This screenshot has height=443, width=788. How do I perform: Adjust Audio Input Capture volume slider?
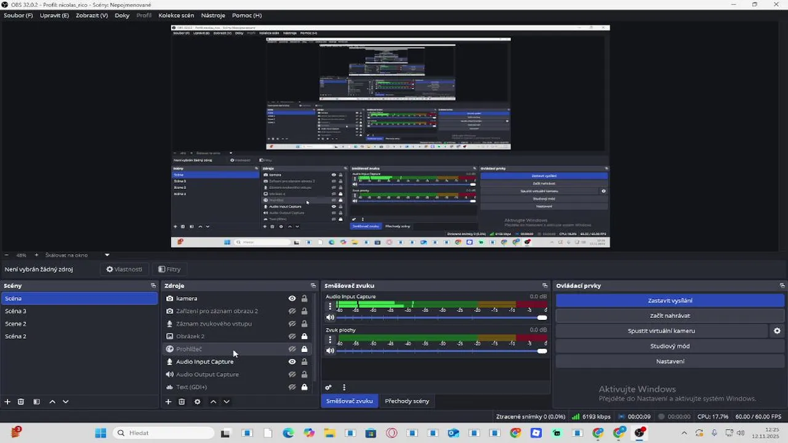tap(441, 317)
